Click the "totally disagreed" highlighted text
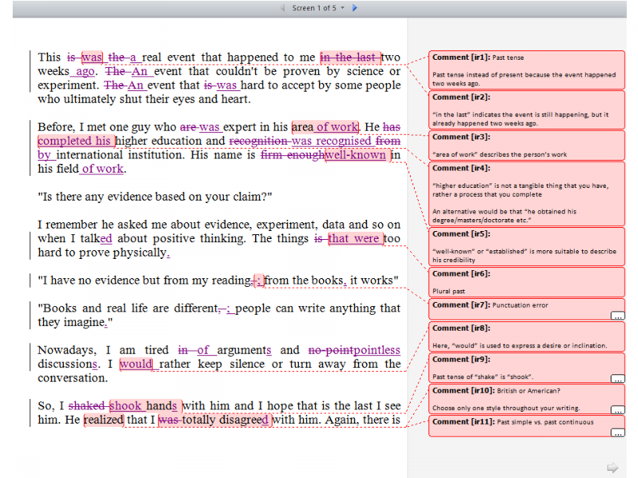 point(225,420)
